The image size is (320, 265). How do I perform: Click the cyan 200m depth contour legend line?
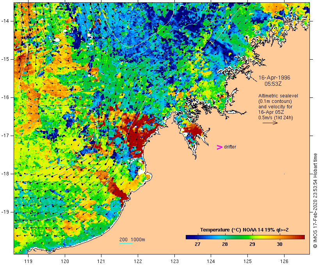[x=126, y=243]
